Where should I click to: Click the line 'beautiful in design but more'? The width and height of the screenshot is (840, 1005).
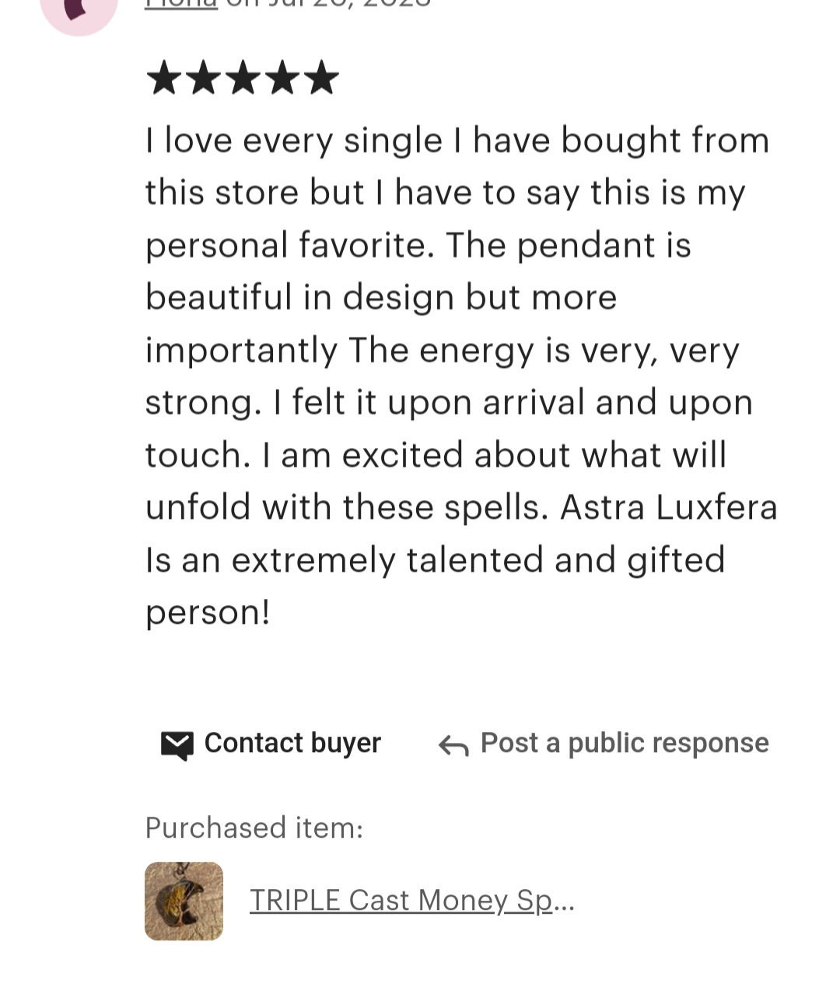[x=381, y=297]
